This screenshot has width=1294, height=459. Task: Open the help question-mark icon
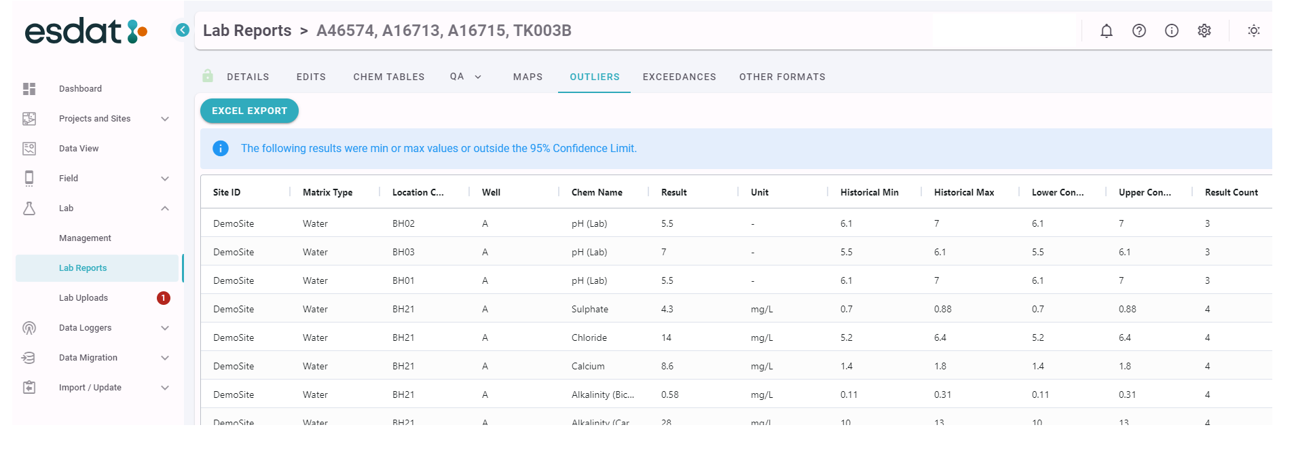(1139, 31)
